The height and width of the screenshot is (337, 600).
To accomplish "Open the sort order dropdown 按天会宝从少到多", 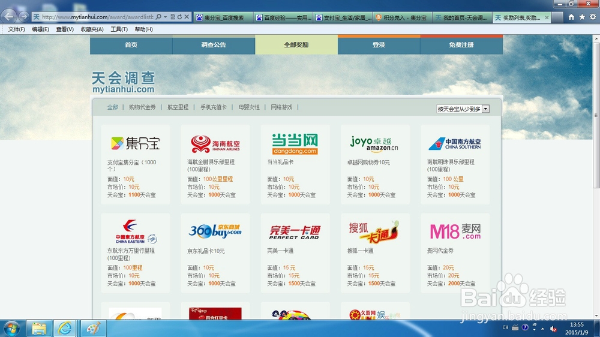I will (463, 109).
